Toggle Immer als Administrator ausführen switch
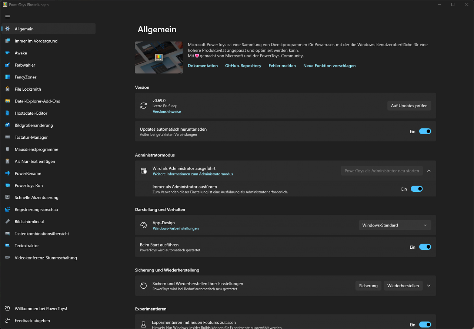Image resolution: width=474 pixels, height=329 pixels. click(x=417, y=189)
